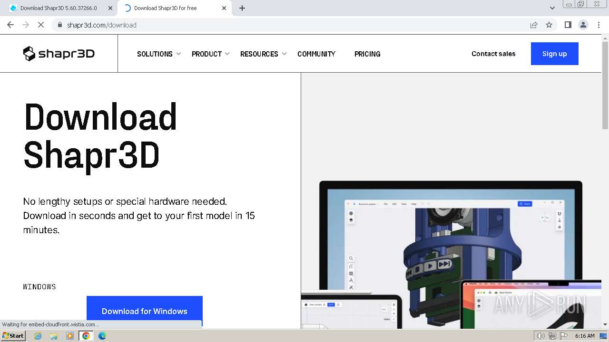Click the 6:16 AM system clock
Screen dimensions: 609x342
(584, 336)
